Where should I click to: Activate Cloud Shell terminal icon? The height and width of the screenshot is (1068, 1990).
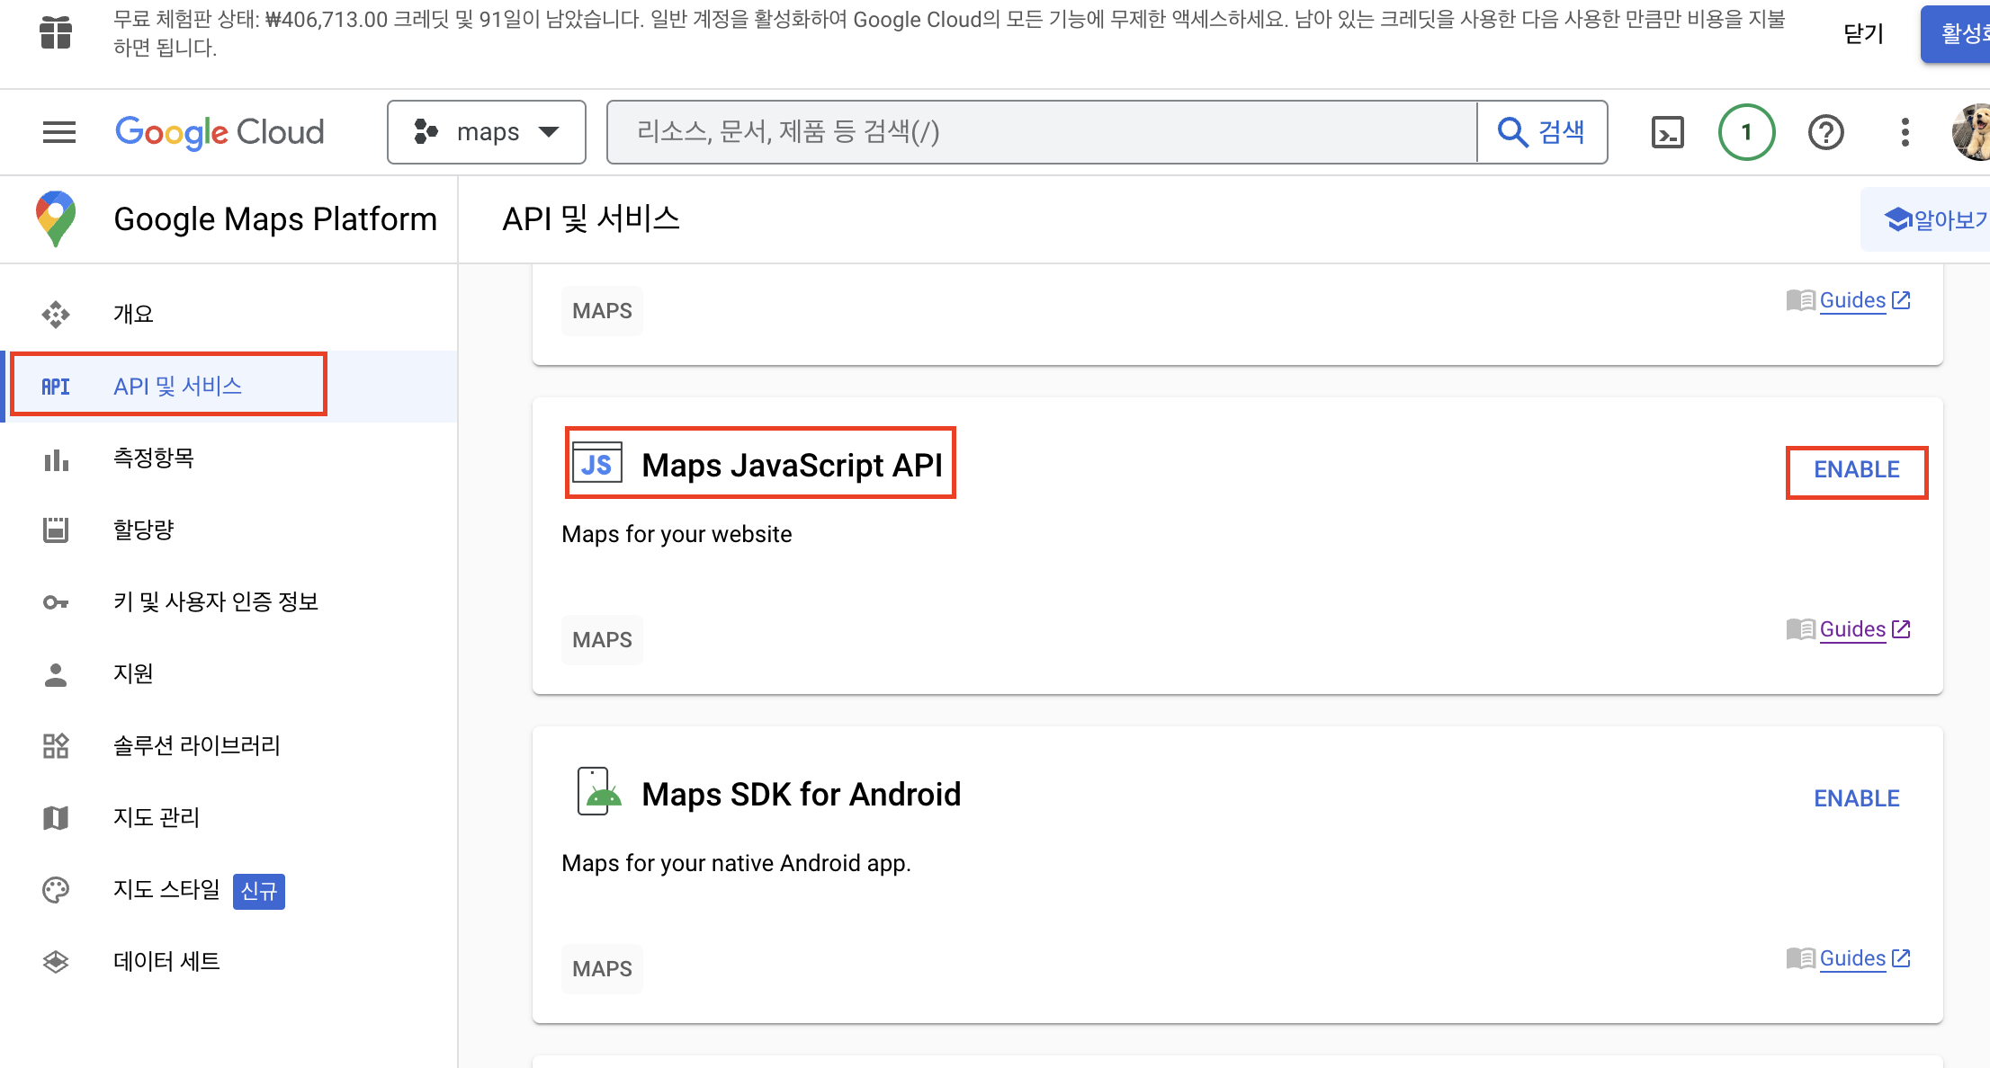coord(1667,132)
